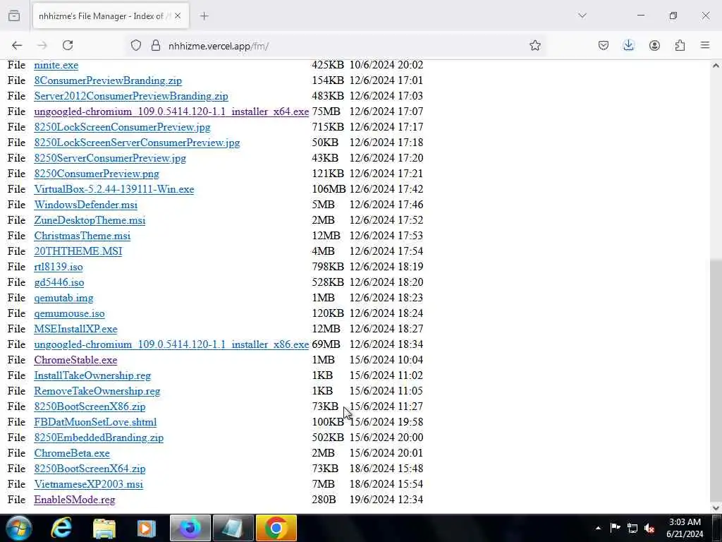The height and width of the screenshot is (542, 722).
Task: Download ChristmasTheme.msi
Action: pyautogui.click(x=82, y=236)
